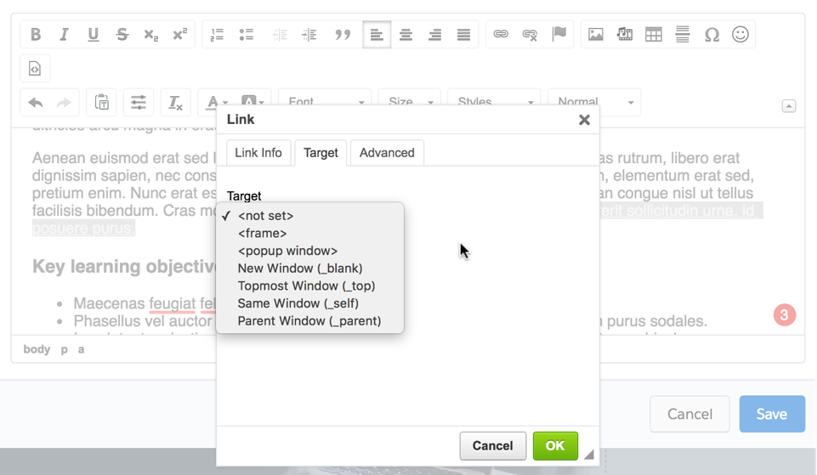The image size is (817, 475).
Task: Open the Size dropdown
Action: 410,102
